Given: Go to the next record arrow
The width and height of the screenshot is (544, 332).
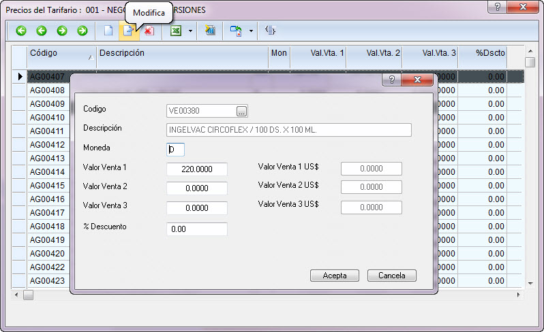Looking at the screenshot, I should click(x=62, y=31).
